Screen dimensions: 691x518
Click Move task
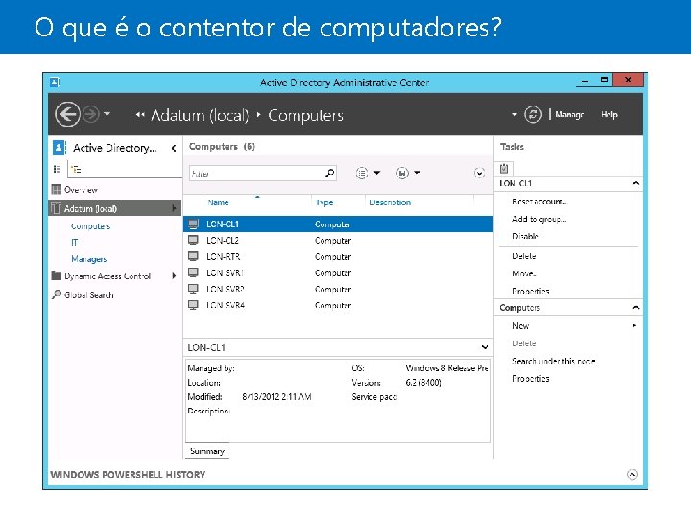pos(524,274)
